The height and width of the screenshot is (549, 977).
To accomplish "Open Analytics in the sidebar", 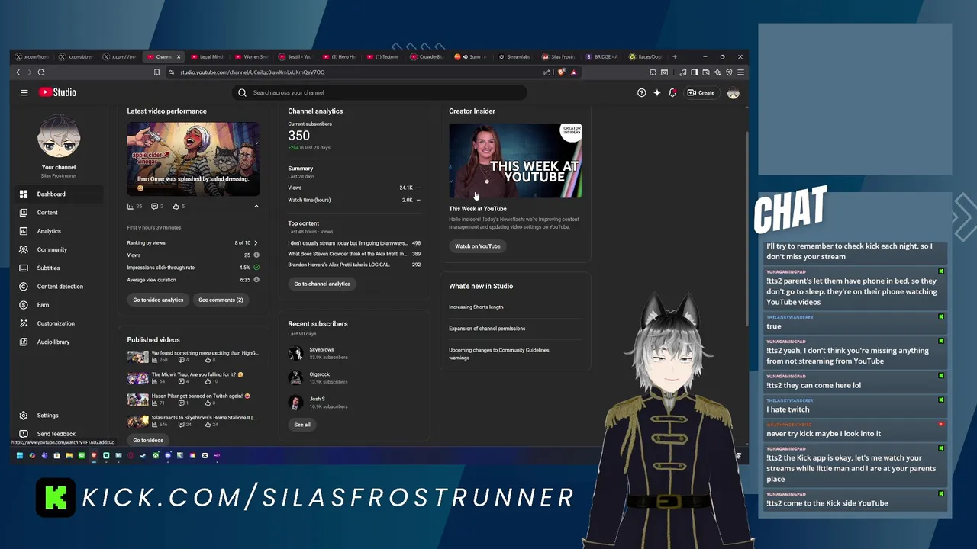I will [59, 231].
